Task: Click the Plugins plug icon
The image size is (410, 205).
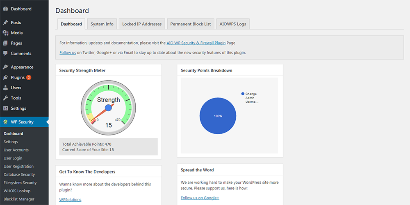Action: (x=5, y=77)
